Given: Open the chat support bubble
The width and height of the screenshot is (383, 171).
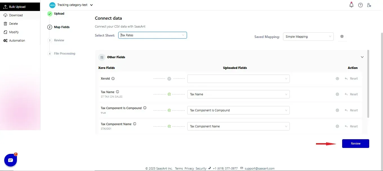Looking at the screenshot, I should coord(11,160).
